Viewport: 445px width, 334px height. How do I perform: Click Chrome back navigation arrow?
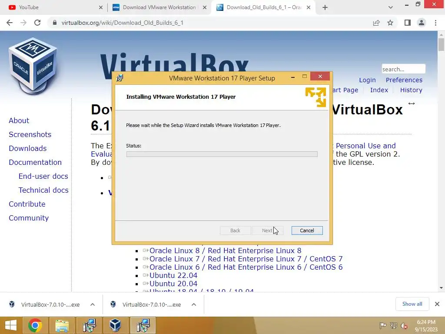pyautogui.click(x=10, y=23)
